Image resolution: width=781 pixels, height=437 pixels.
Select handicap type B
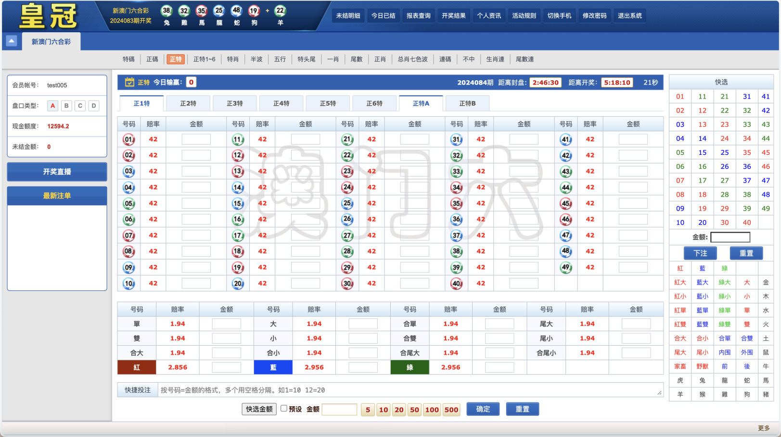[66, 105]
